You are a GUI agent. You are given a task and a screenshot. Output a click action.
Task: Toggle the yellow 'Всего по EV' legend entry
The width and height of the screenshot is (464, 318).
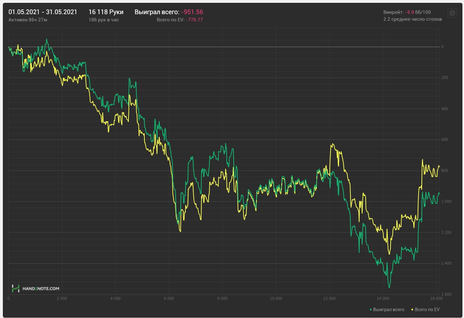pyautogui.click(x=425, y=310)
